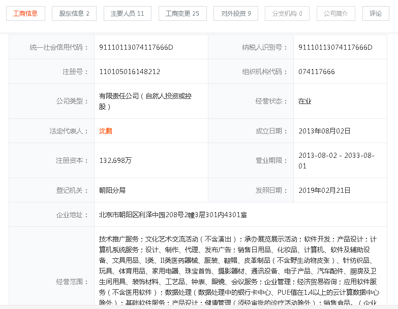Viewport: 398px width, 309px height.
Task: Open the 分支机构 0 tab
Action: (x=287, y=13)
